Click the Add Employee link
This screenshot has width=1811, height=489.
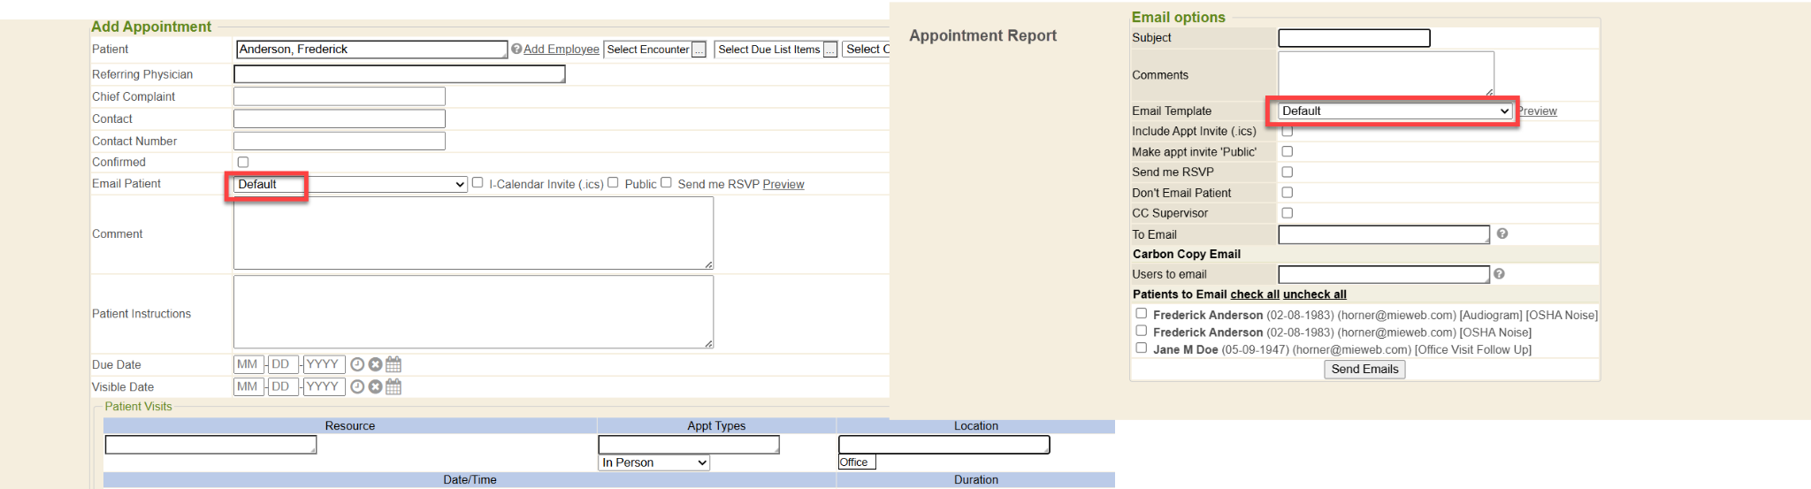(561, 50)
